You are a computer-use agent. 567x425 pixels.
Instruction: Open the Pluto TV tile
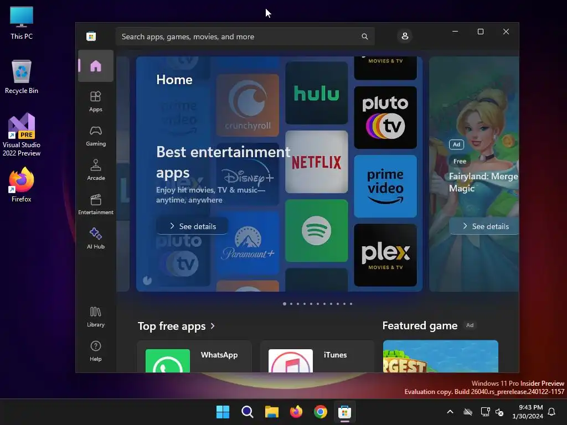click(x=385, y=117)
